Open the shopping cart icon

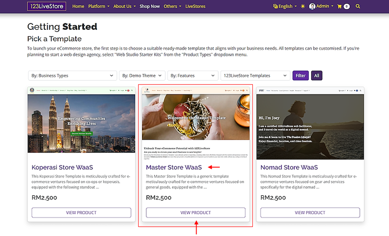(346, 6)
